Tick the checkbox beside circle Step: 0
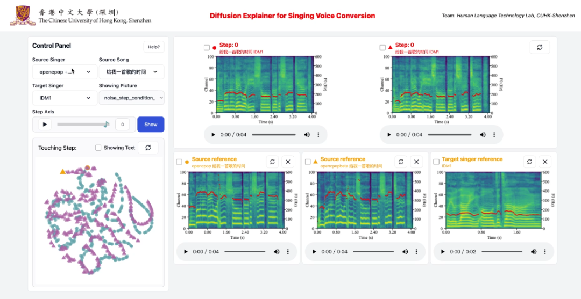 (207, 48)
